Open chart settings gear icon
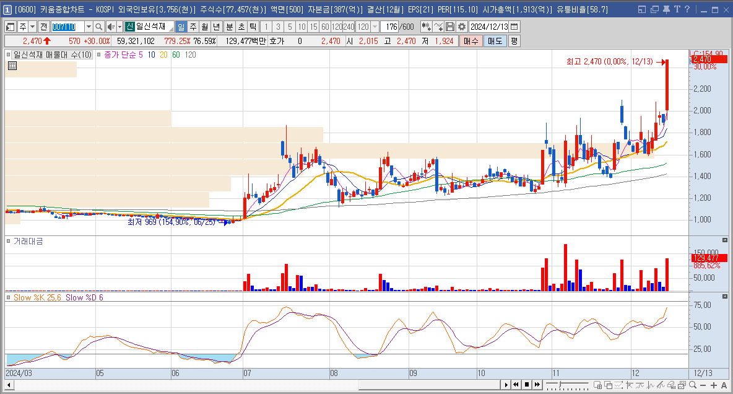The width and height of the screenshot is (733, 394). click(x=461, y=27)
